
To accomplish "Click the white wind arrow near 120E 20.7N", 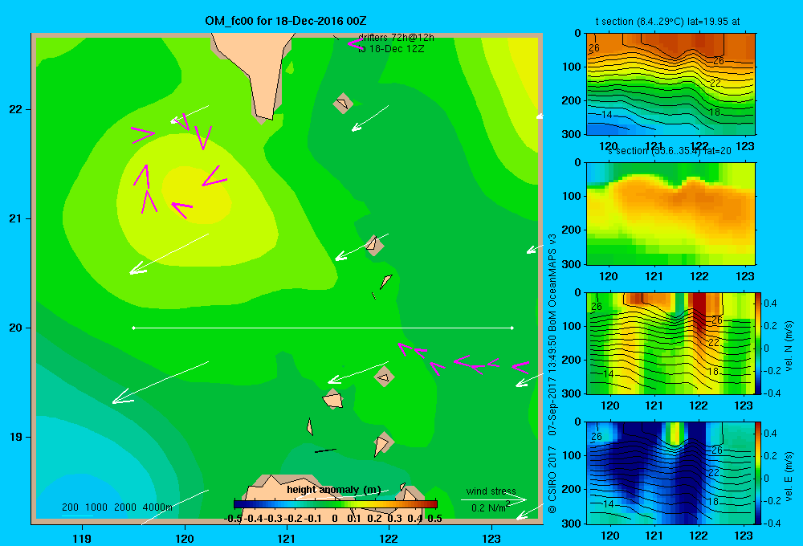I will pyautogui.click(x=169, y=254).
